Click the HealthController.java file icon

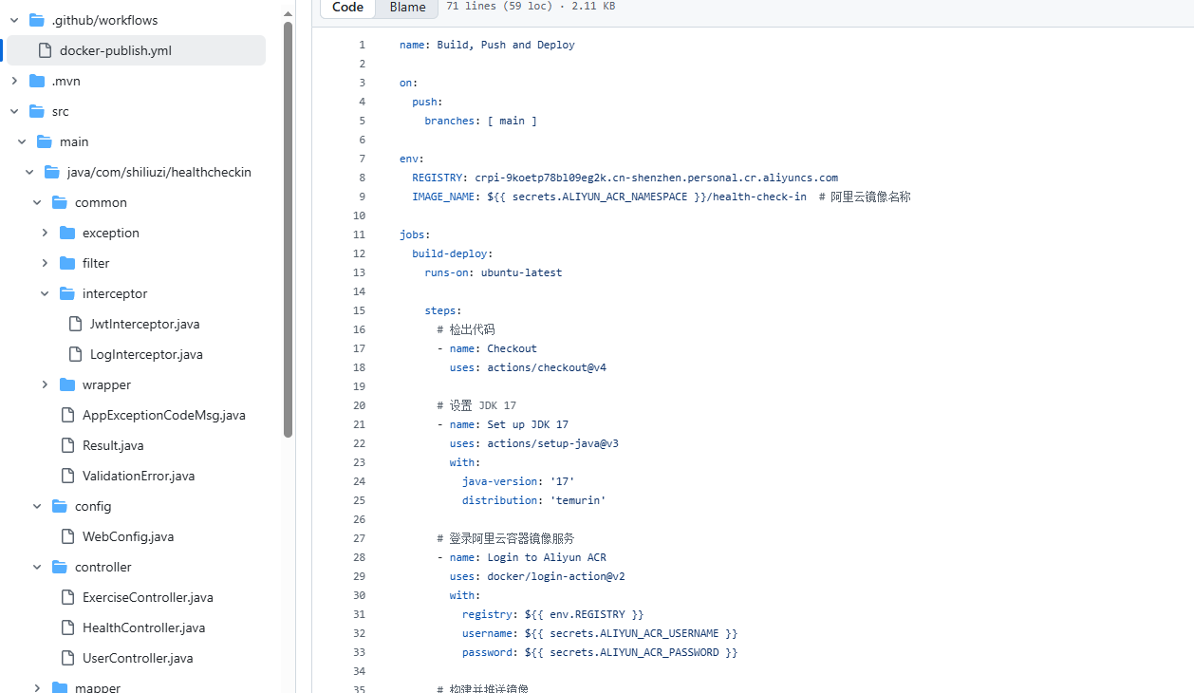coord(67,627)
